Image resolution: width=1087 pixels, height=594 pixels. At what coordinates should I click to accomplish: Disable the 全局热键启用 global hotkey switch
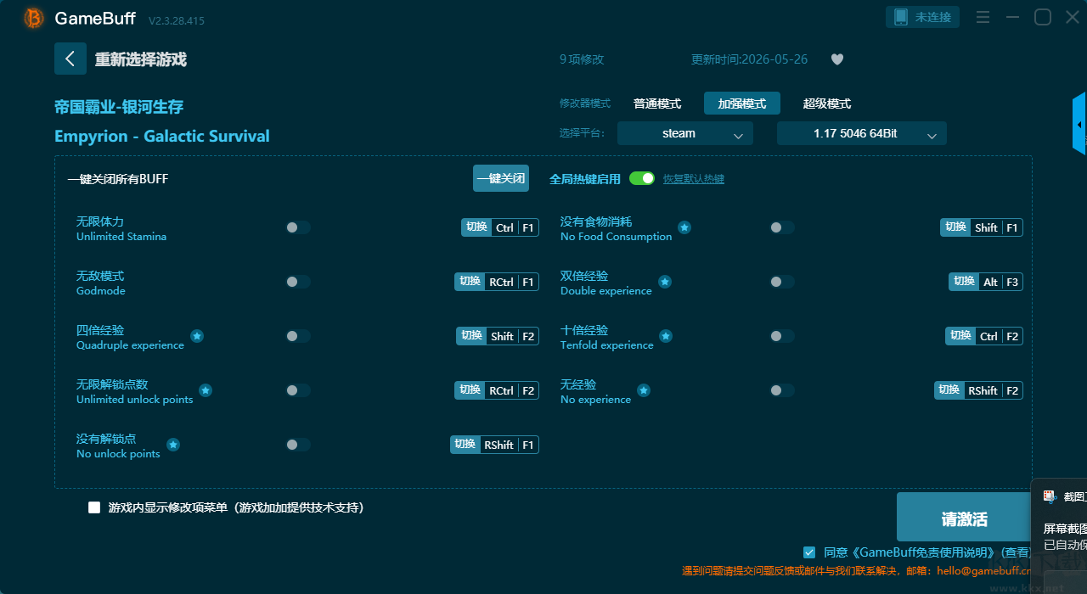pyautogui.click(x=642, y=178)
